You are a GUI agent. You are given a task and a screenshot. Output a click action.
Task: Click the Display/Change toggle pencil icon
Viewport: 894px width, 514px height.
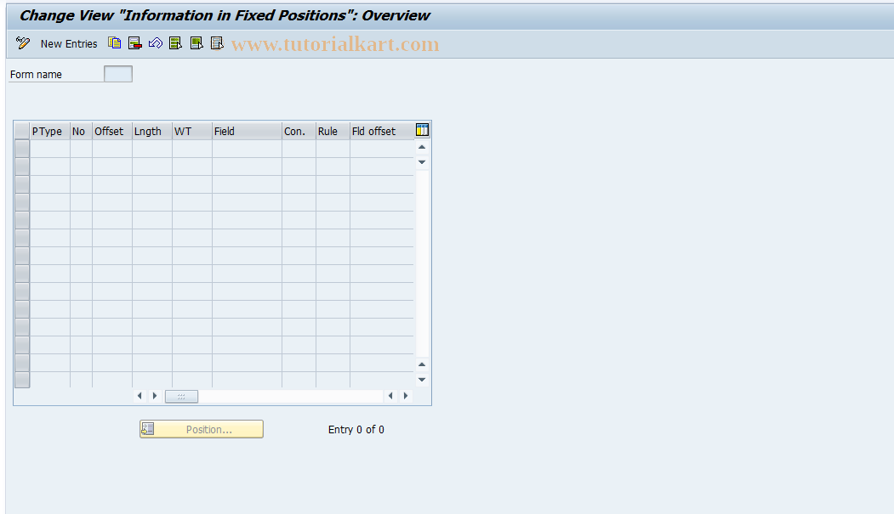[23, 43]
